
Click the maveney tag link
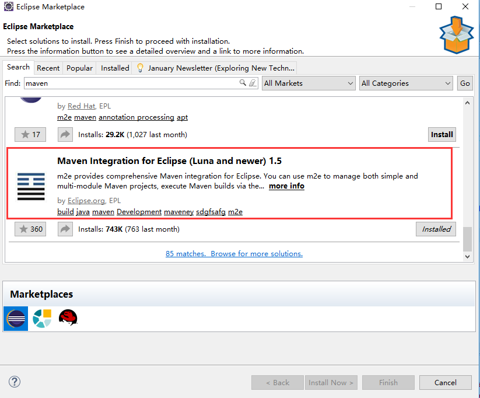pos(179,212)
